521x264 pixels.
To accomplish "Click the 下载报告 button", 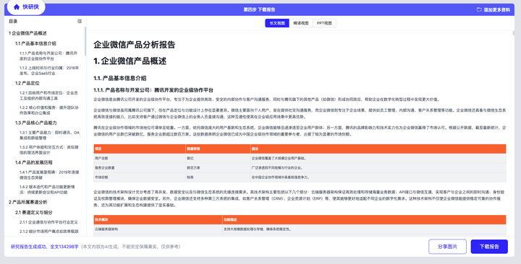I will 489,247.
